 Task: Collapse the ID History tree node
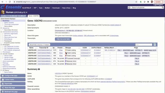1,70
